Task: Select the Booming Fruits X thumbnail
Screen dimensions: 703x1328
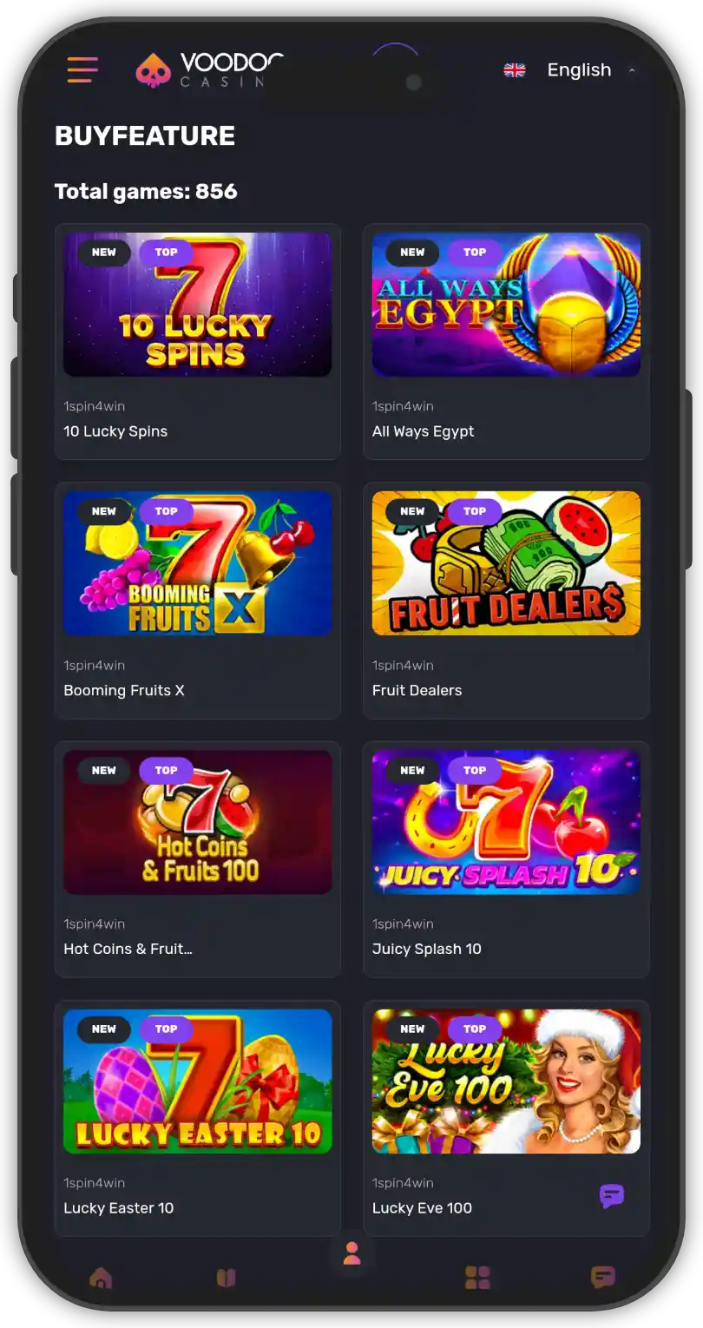Action: pyautogui.click(x=198, y=563)
